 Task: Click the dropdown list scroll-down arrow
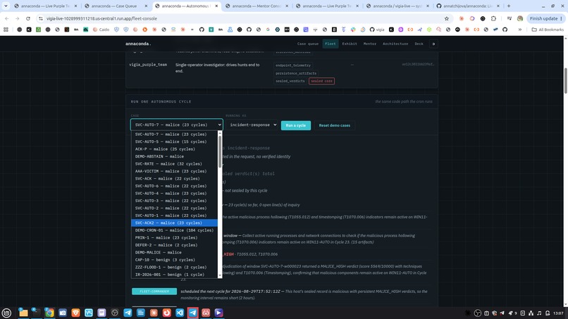pos(220,276)
